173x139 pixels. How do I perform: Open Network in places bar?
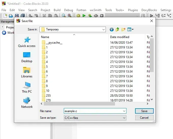tap(27, 103)
